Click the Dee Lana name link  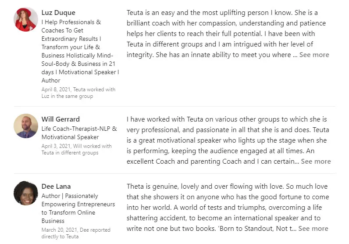(x=56, y=186)
